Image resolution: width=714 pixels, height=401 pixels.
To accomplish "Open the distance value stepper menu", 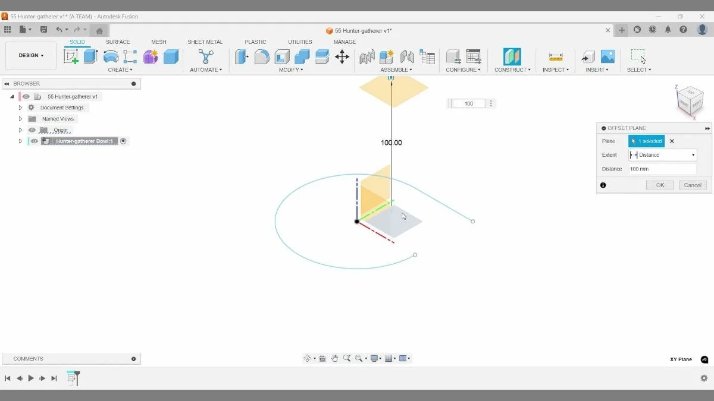I will (x=490, y=103).
